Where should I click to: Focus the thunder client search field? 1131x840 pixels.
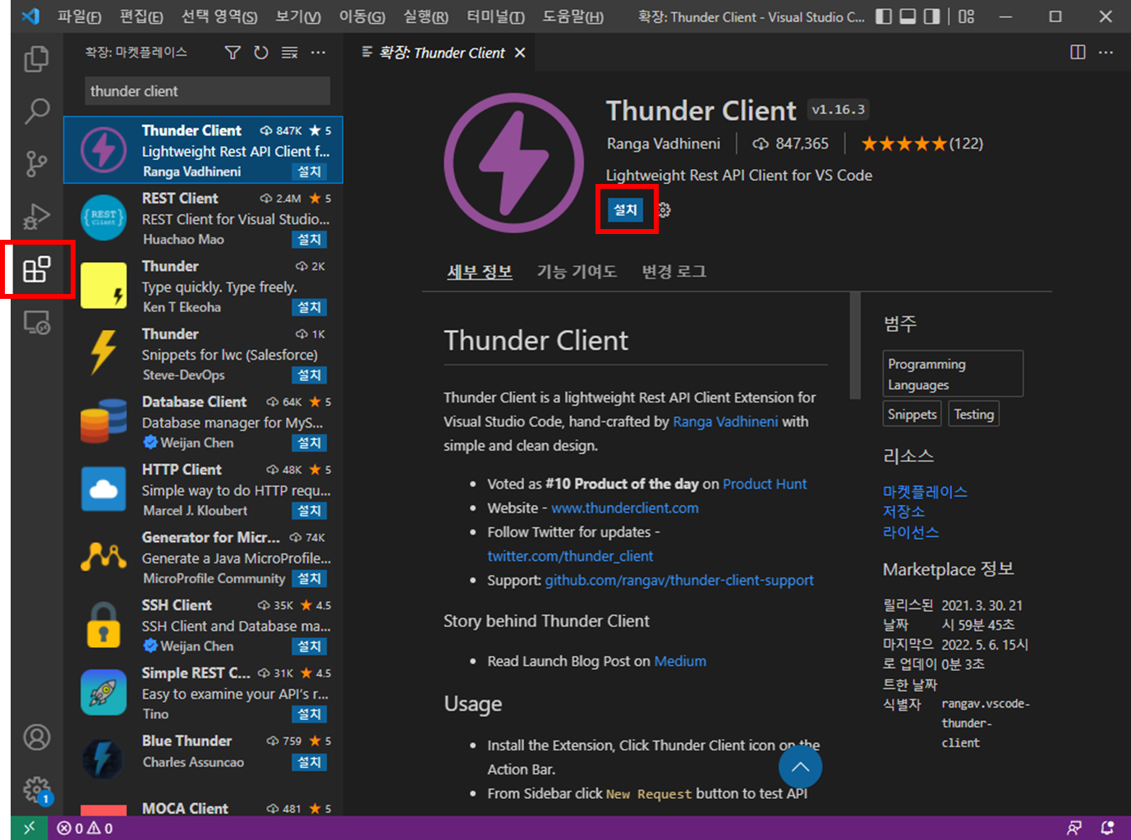point(207,91)
